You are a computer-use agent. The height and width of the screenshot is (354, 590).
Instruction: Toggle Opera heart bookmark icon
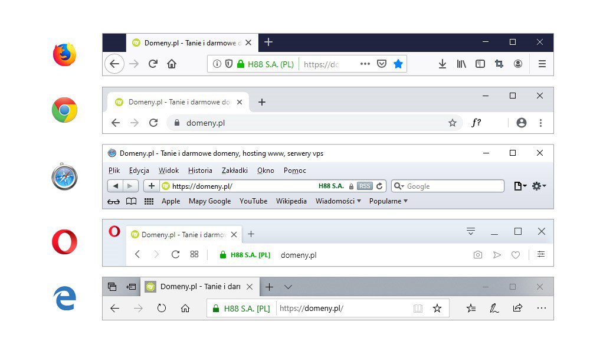[x=516, y=255]
